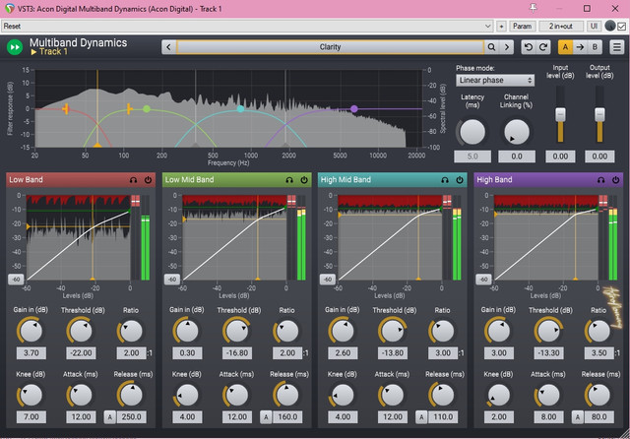Click the Low Mid Band Release knob
Image resolution: width=630 pixels, height=439 pixels.
click(x=286, y=395)
